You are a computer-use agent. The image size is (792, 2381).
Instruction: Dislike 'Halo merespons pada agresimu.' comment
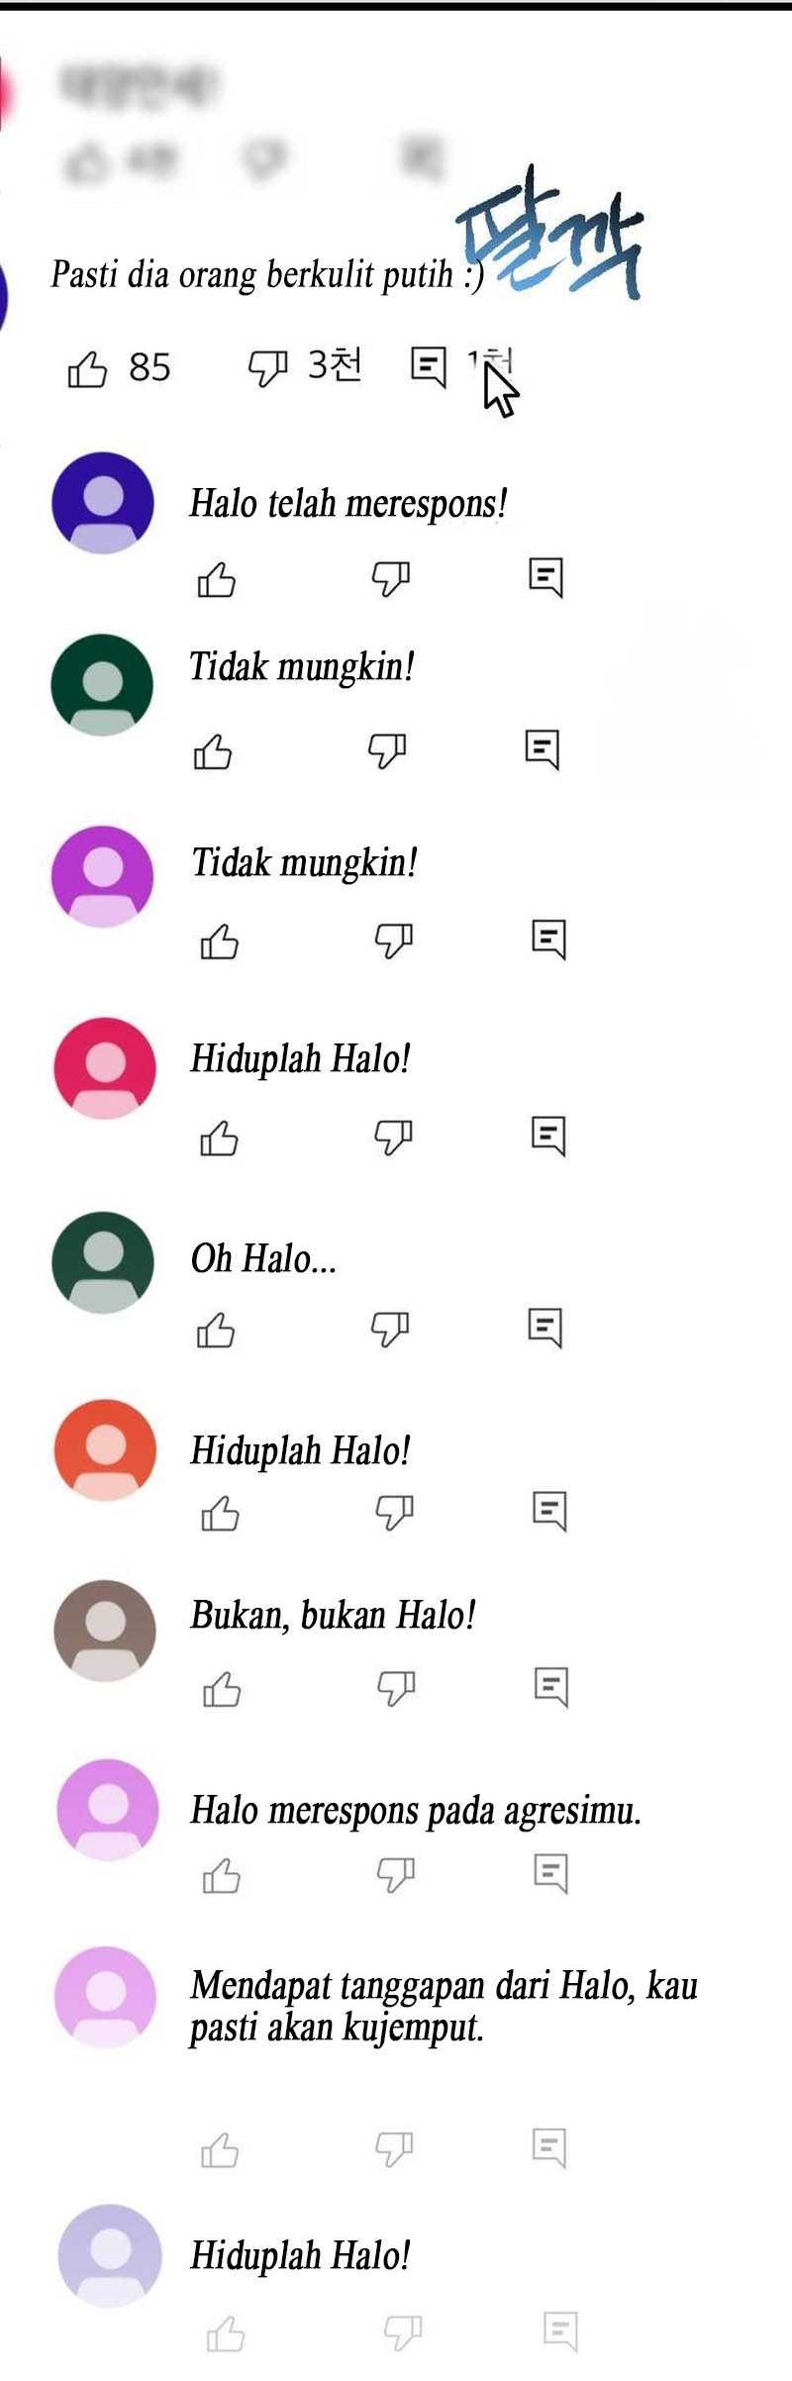[x=396, y=1873]
